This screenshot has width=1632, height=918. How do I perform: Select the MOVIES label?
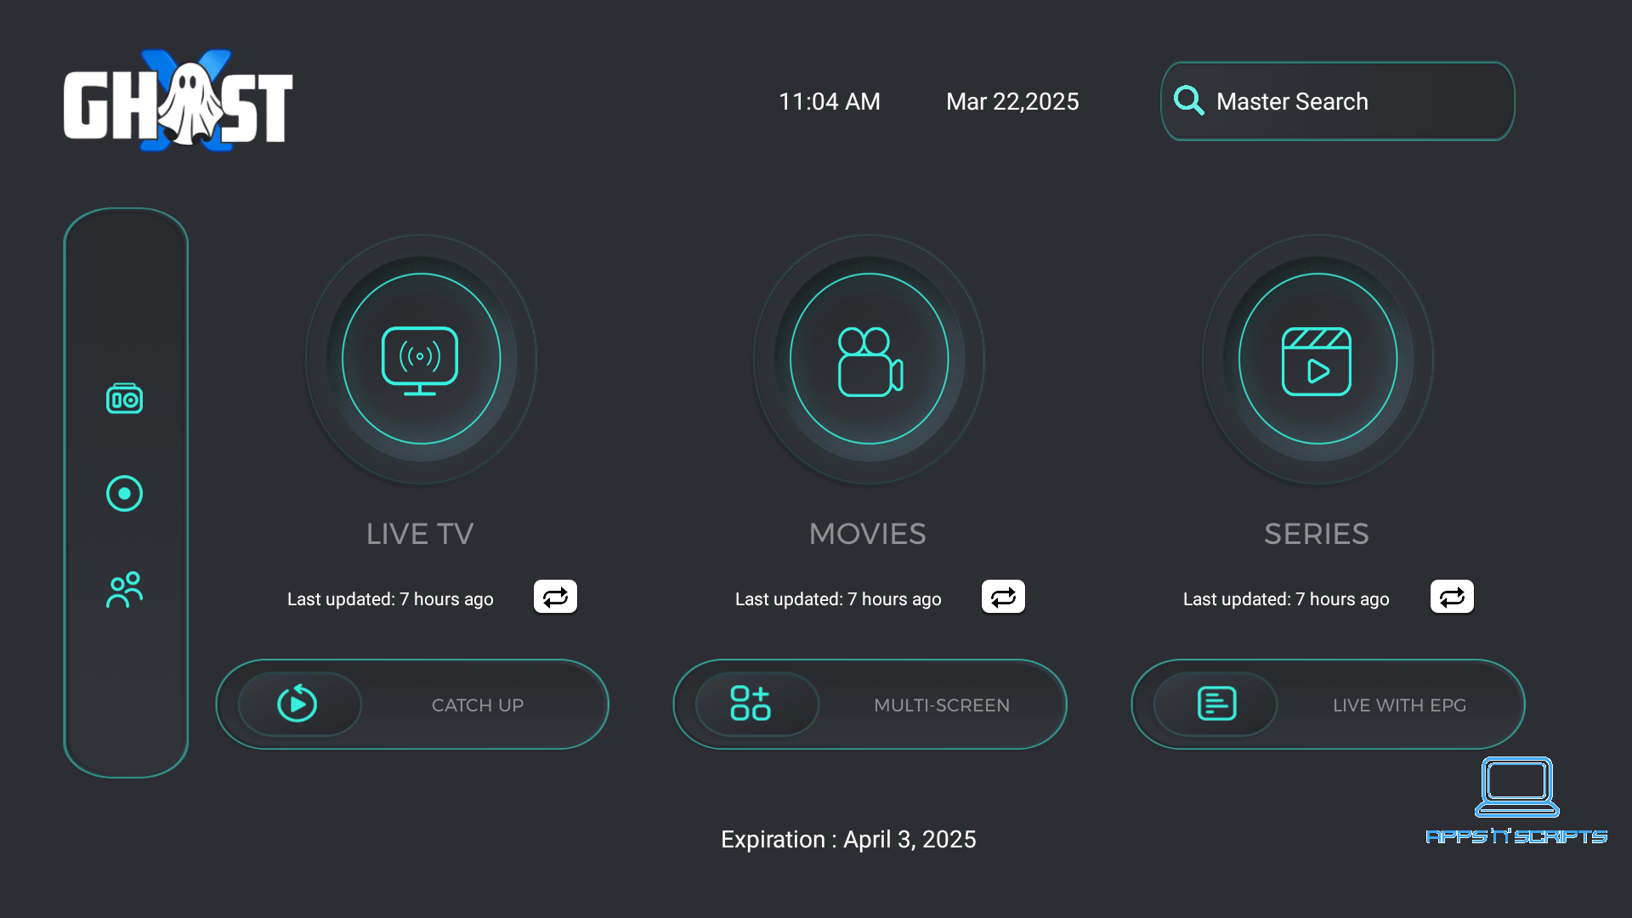[x=868, y=534]
